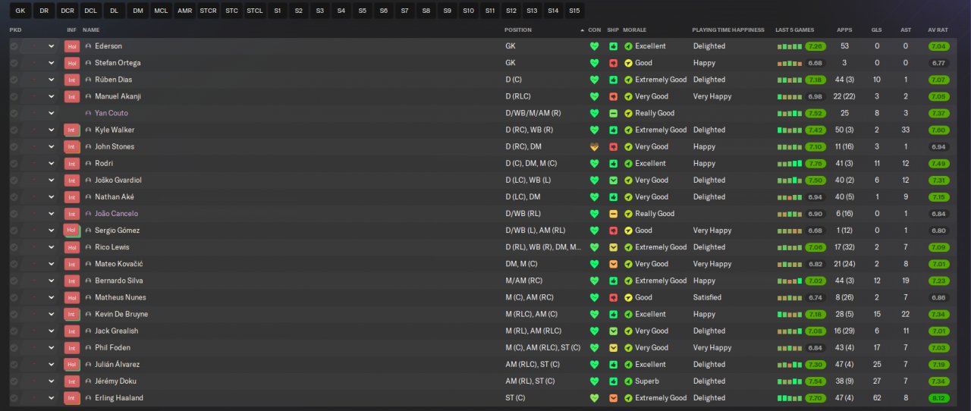Click Rodri's last five games form bars
971x411 pixels.
pos(789,164)
